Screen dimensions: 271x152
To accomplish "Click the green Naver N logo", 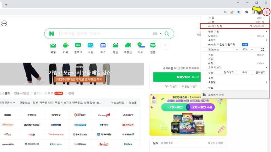I will click(x=51, y=34).
